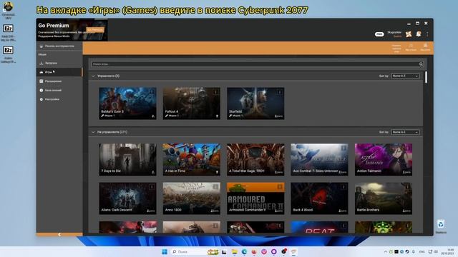
Task: Click store icon on A Total War Saga tile
Action: point(278,172)
